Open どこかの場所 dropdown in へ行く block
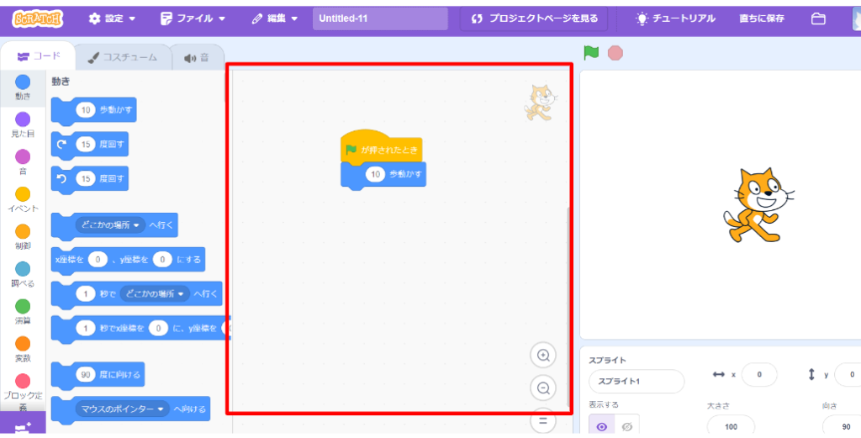 coord(110,225)
